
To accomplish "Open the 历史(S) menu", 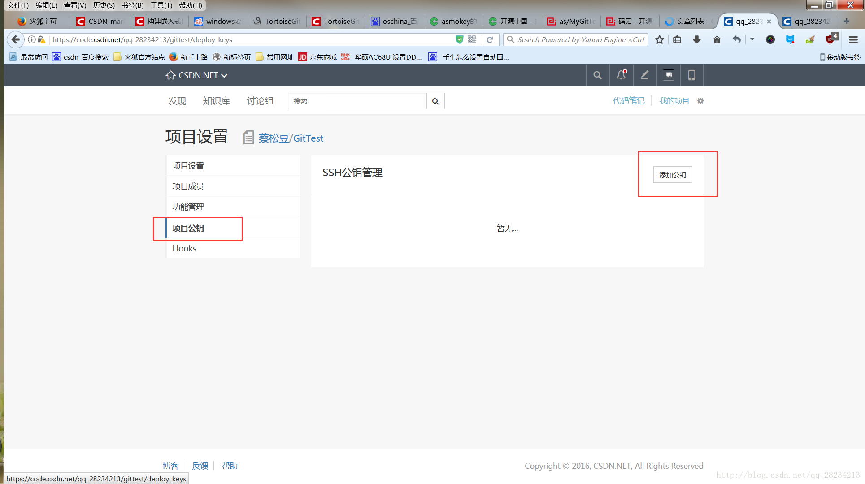I will click(x=104, y=5).
